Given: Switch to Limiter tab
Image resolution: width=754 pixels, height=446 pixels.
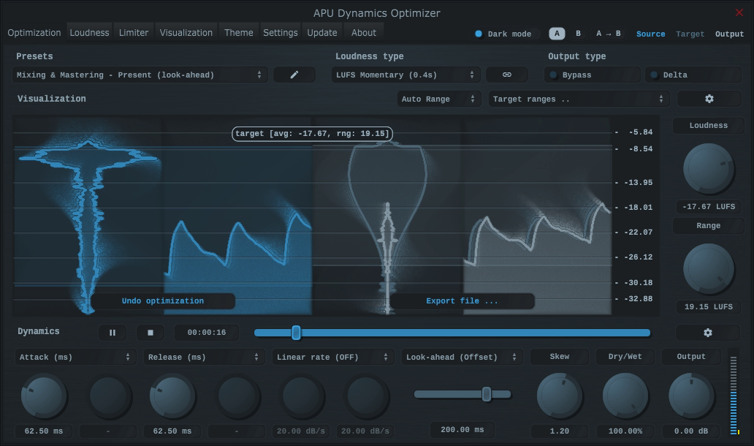Looking at the screenshot, I should click(x=134, y=33).
